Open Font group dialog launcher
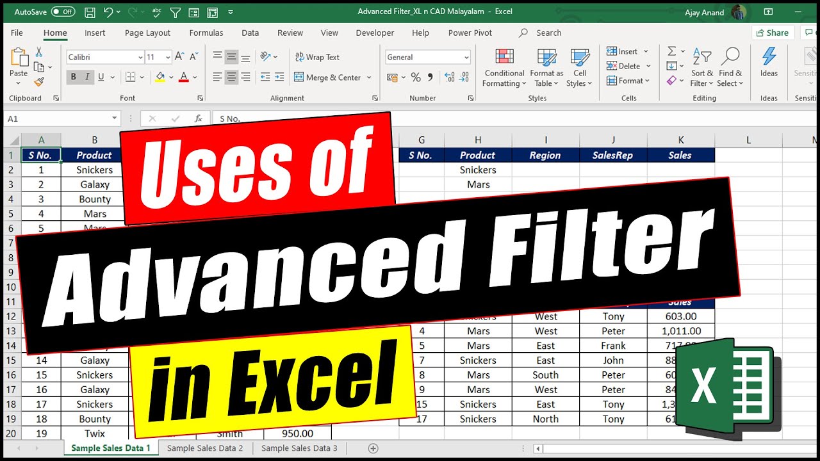The width and height of the screenshot is (820, 461). [x=200, y=98]
